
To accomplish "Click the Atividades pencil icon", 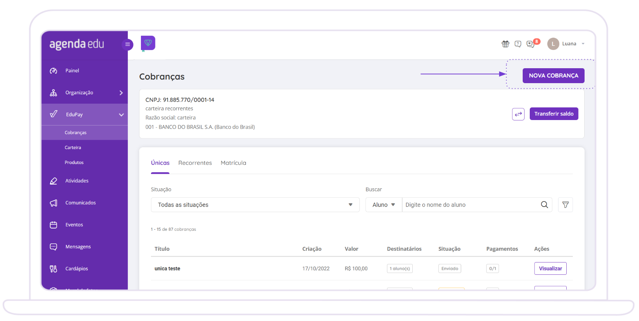I will [54, 181].
